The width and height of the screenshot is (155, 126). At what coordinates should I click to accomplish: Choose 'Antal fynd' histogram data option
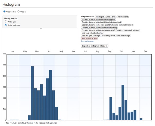6,22
